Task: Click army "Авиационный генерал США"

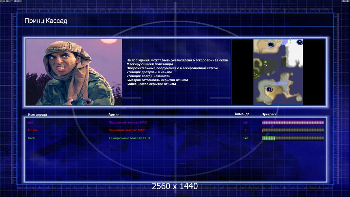Action: [x=129, y=138]
